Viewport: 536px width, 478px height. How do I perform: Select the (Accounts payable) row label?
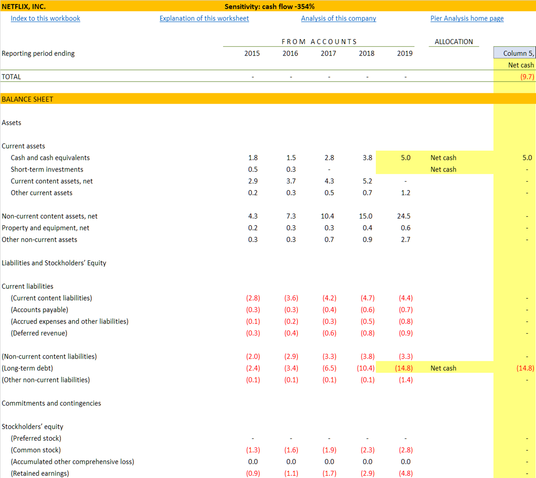[39, 310]
